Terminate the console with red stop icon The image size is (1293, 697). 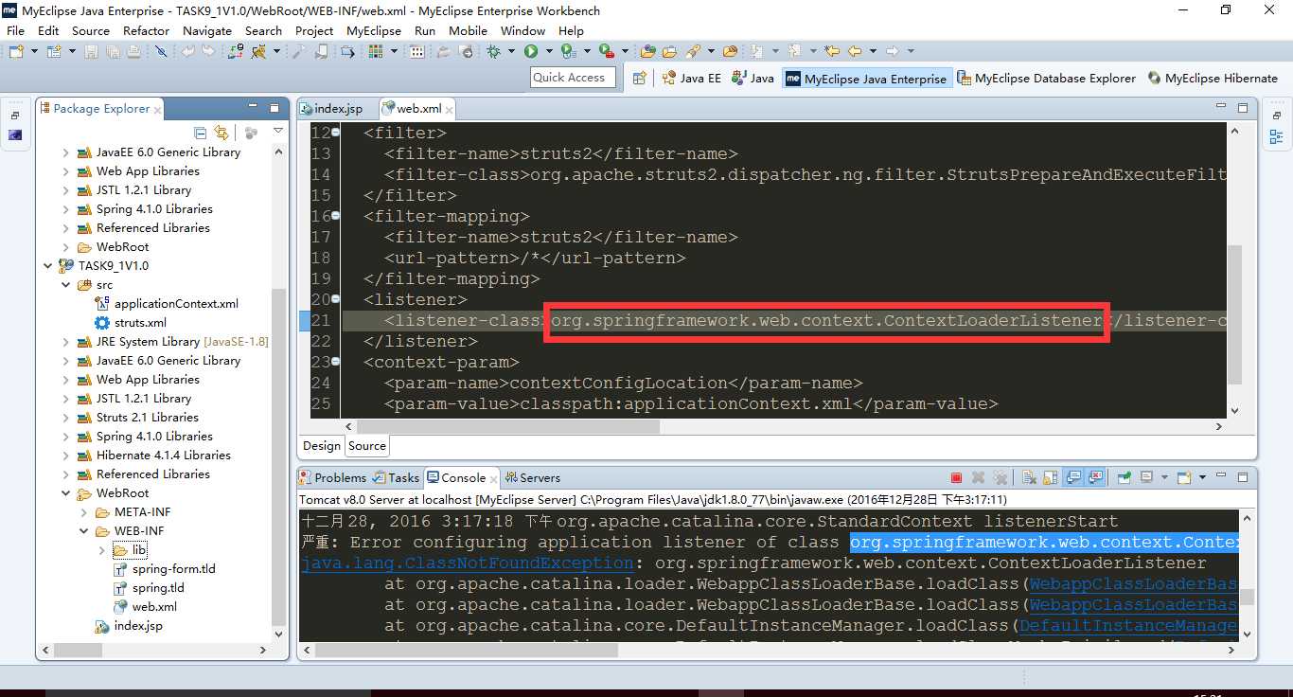tap(956, 477)
